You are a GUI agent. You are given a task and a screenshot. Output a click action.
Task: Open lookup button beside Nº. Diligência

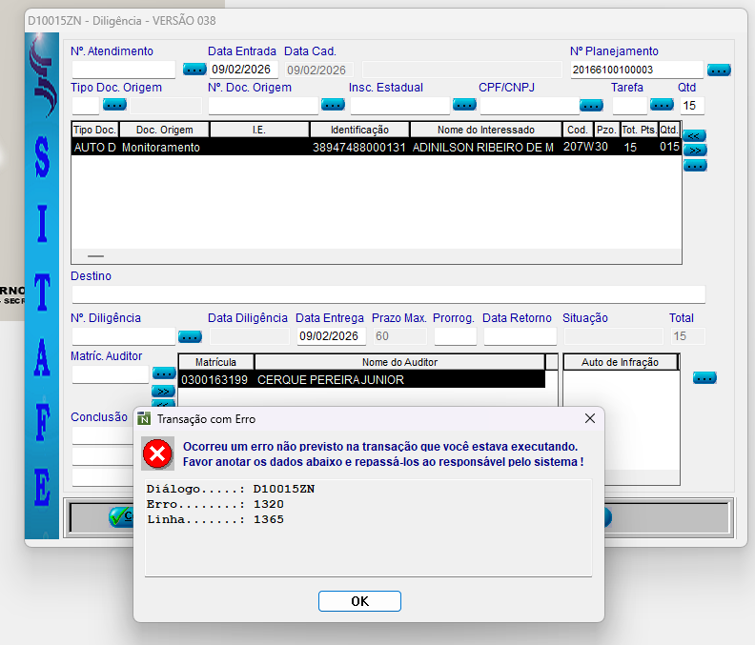click(x=190, y=336)
